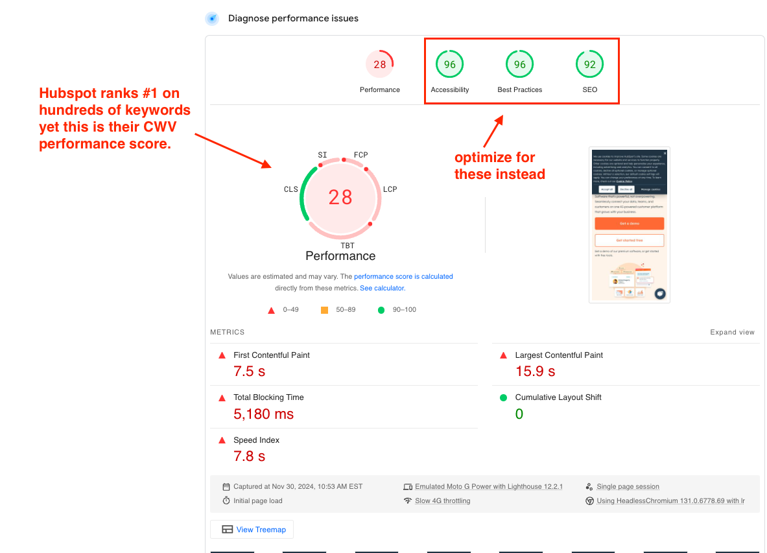Click the Initial page load text

pyautogui.click(x=258, y=500)
